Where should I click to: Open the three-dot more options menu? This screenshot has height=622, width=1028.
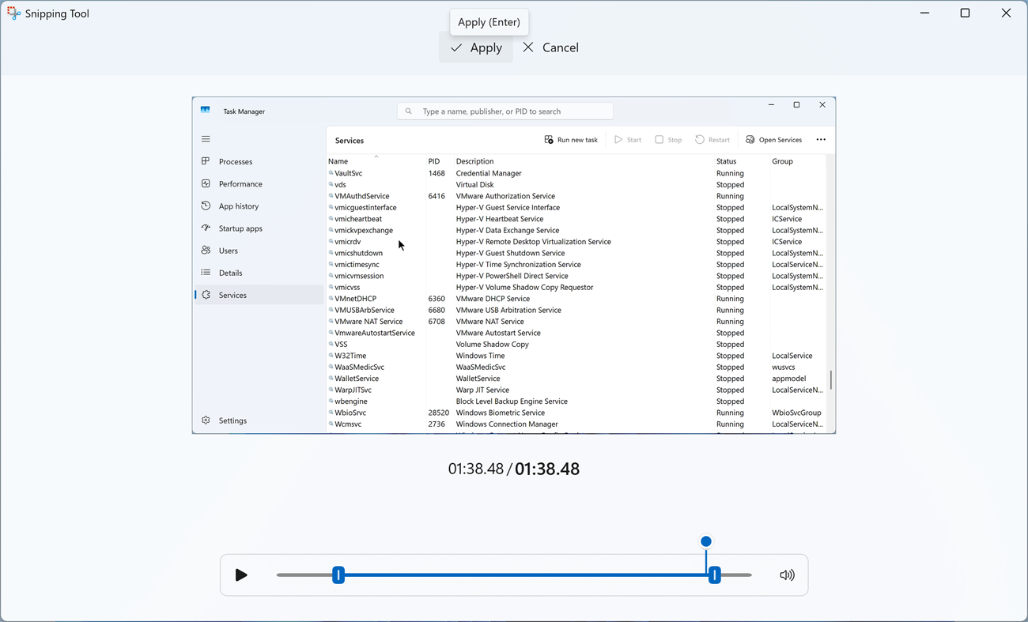click(x=821, y=140)
